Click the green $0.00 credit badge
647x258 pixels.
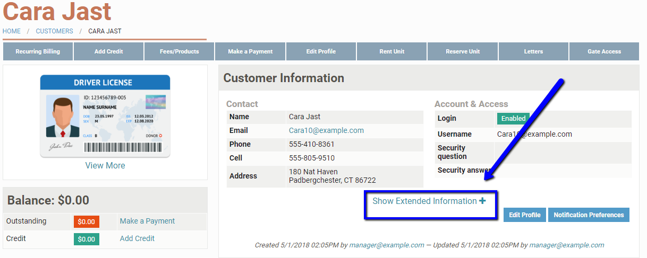[x=87, y=239]
